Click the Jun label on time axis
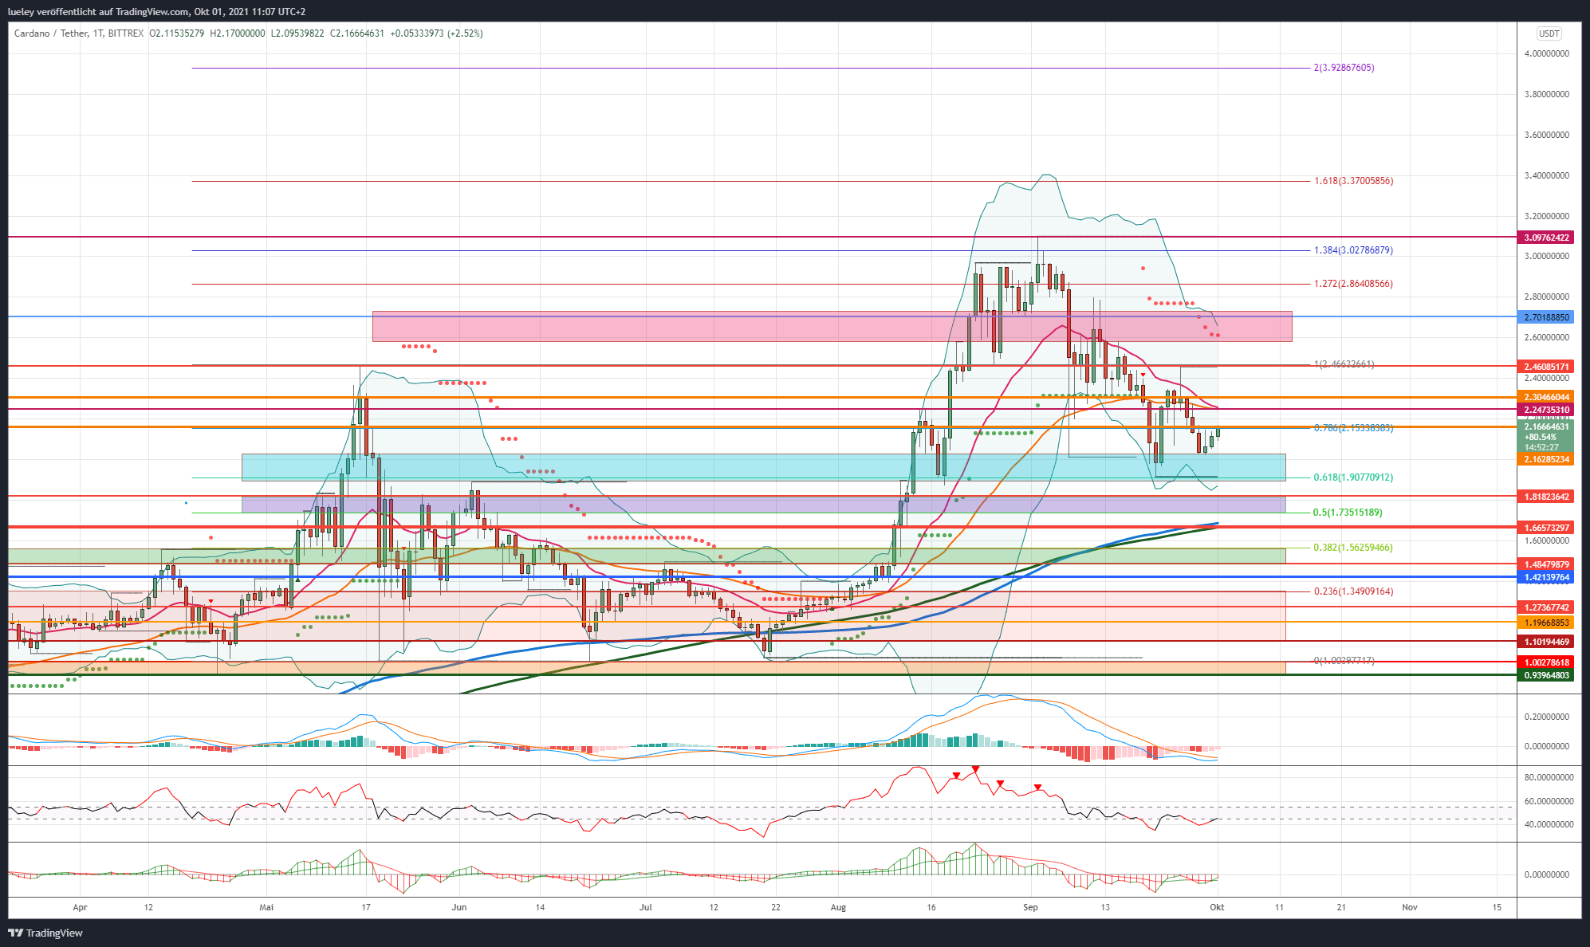Screen dimensions: 1590x947 pyautogui.click(x=459, y=907)
